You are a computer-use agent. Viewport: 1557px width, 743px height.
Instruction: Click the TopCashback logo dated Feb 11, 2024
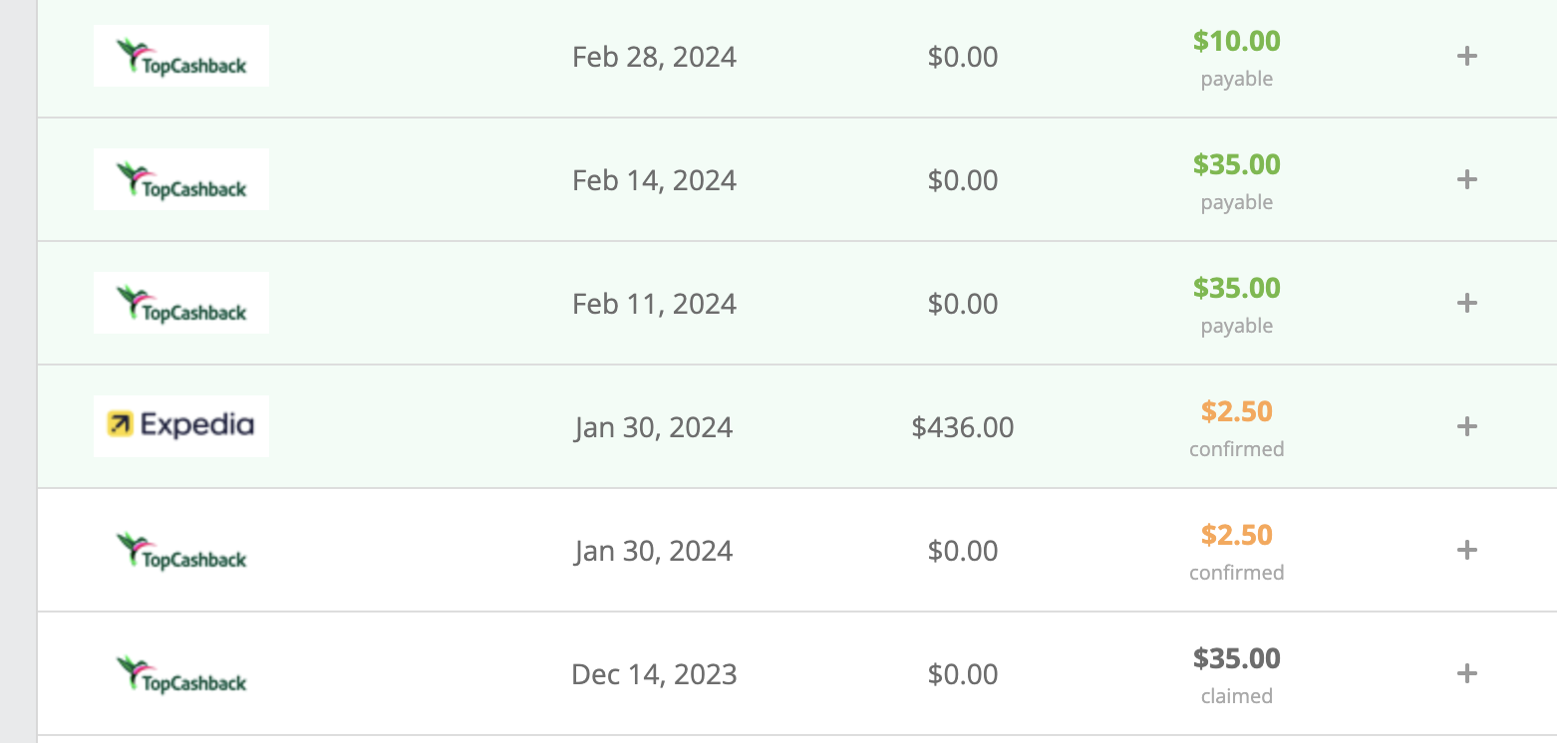[181, 304]
